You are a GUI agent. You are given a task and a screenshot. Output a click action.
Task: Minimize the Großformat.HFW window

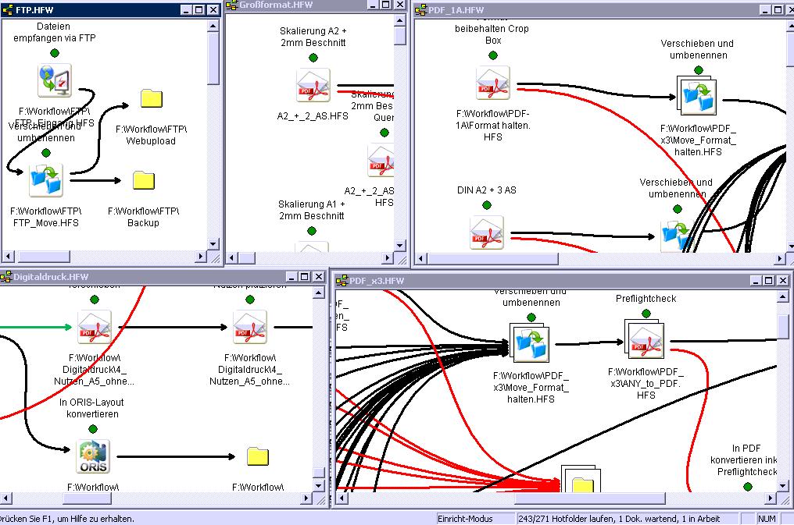374,5
